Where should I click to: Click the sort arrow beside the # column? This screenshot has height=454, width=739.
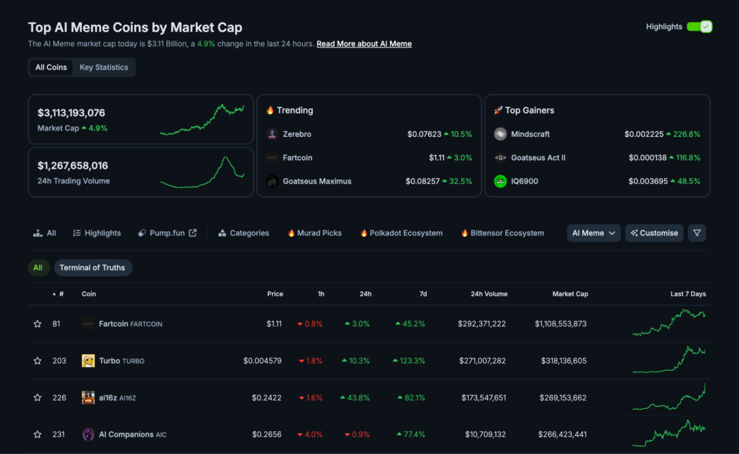54,294
